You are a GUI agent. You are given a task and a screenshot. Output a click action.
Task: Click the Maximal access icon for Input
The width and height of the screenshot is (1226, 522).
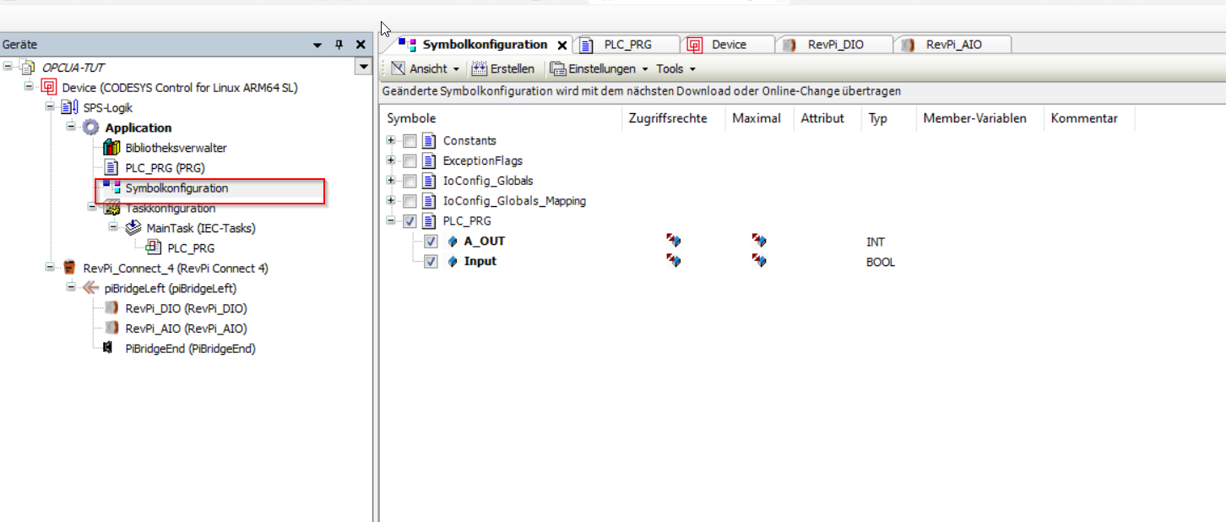coord(757,262)
